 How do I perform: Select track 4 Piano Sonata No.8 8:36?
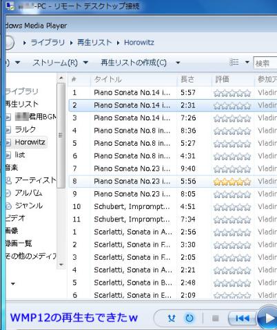173,131
